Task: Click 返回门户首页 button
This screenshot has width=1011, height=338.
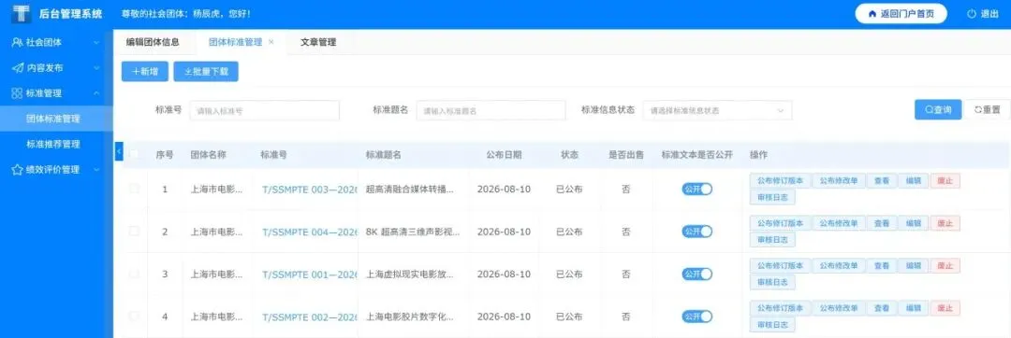Action: (x=901, y=13)
